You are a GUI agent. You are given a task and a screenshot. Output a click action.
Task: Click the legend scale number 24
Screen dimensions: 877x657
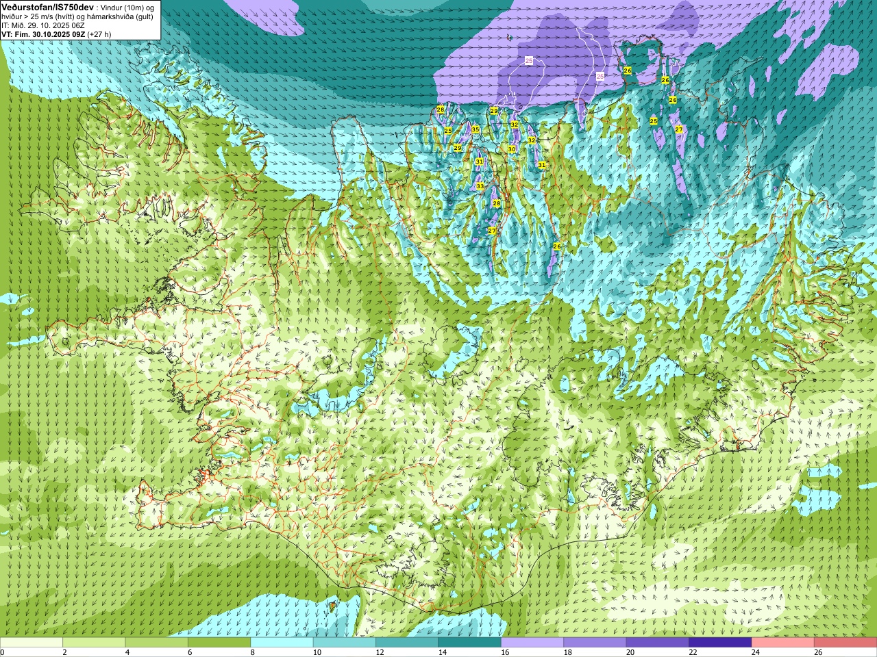(755, 652)
